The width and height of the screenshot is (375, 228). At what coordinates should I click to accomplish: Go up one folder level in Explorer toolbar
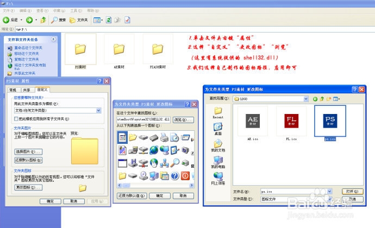tap(43, 20)
